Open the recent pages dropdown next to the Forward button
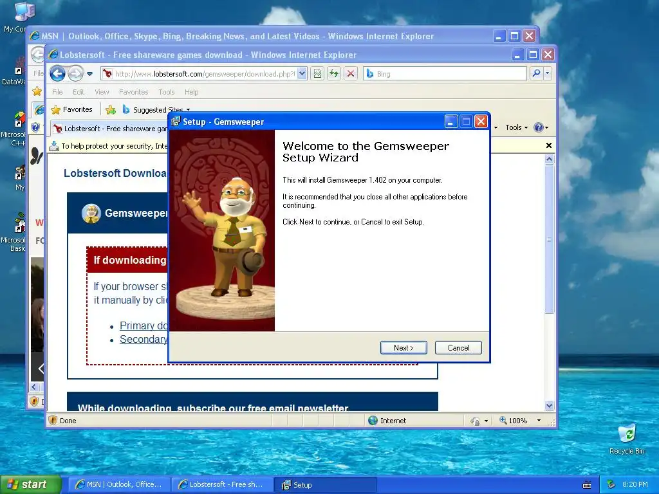Image resolution: width=659 pixels, height=494 pixels. (x=89, y=74)
